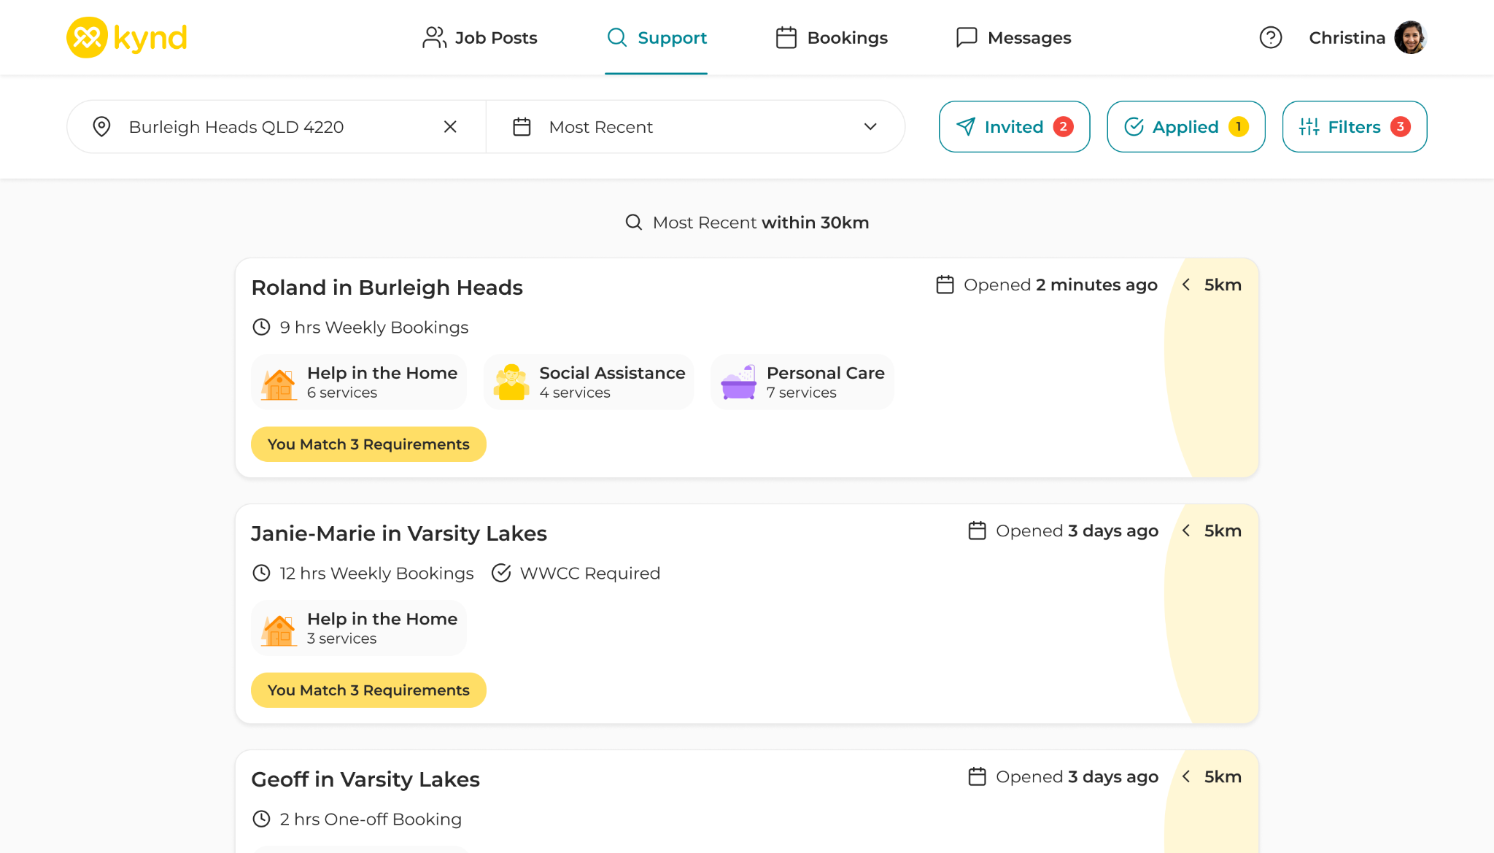Image resolution: width=1494 pixels, height=853 pixels.
Task: Expand the Most Recent sort dropdown
Action: tap(870, 127)
